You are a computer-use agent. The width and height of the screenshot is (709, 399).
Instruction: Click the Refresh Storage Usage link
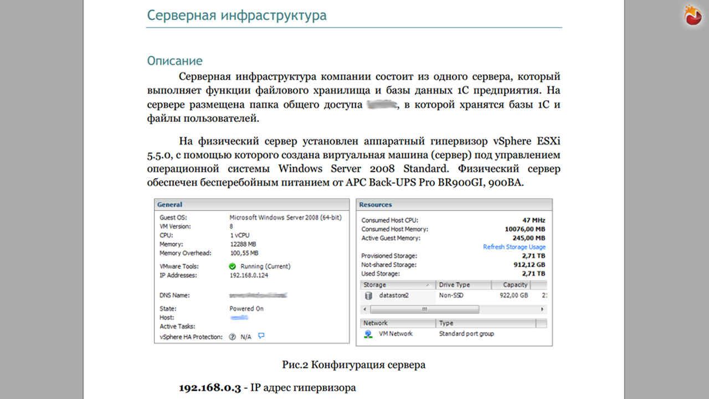(x=514, y=247)
